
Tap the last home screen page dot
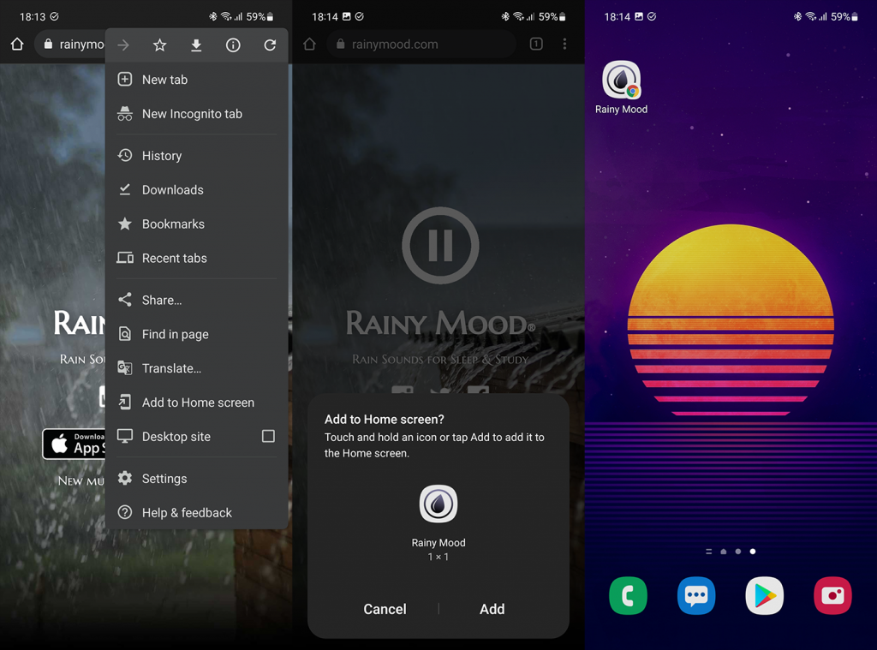pyautogui.click(x=753, y=552)
